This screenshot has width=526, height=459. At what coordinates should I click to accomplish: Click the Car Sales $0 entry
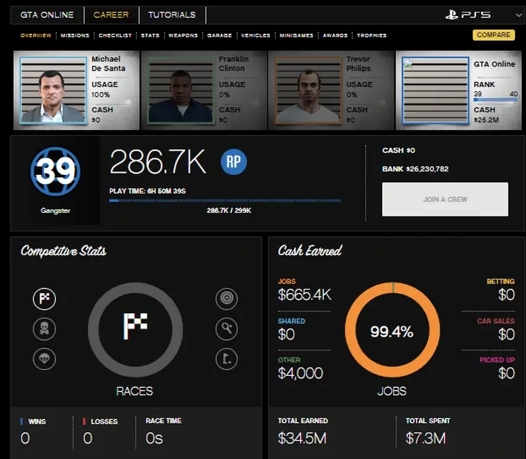[x=496, y=329]
